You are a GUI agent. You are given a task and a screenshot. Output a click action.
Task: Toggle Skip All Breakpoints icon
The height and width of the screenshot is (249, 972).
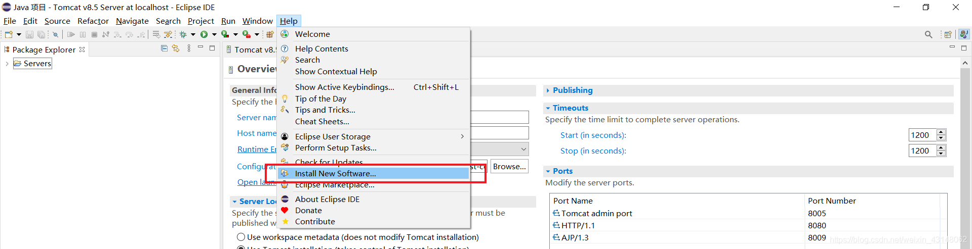pos(55,34)
